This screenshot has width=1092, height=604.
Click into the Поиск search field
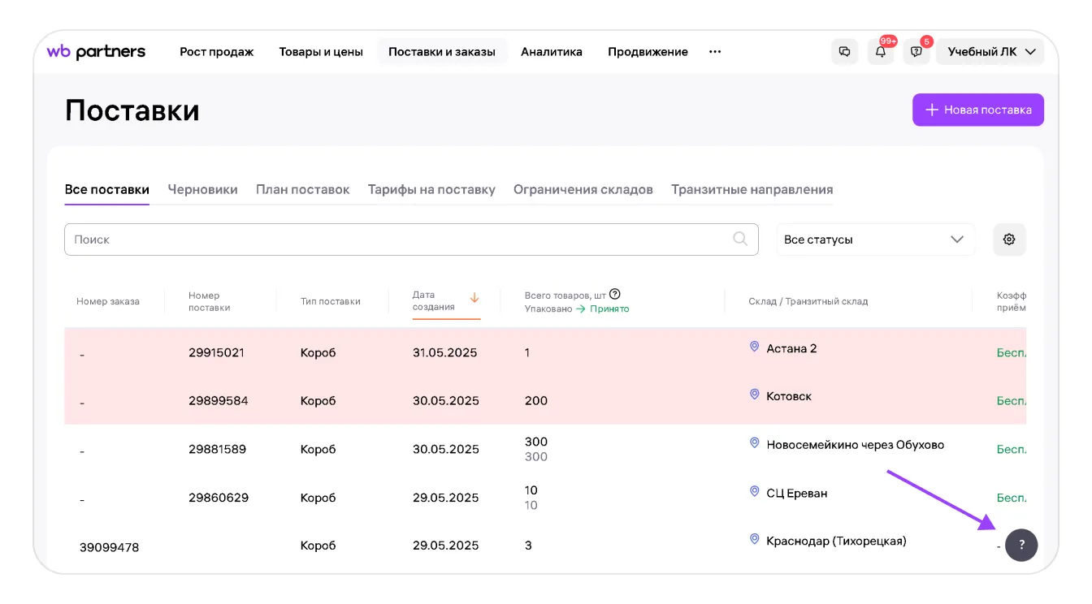[411, 239]
